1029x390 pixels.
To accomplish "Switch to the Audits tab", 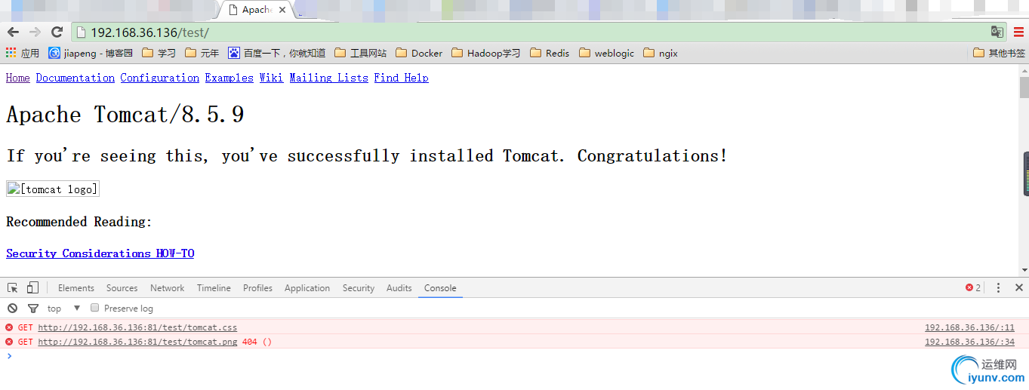I will (x=399, y=288).
